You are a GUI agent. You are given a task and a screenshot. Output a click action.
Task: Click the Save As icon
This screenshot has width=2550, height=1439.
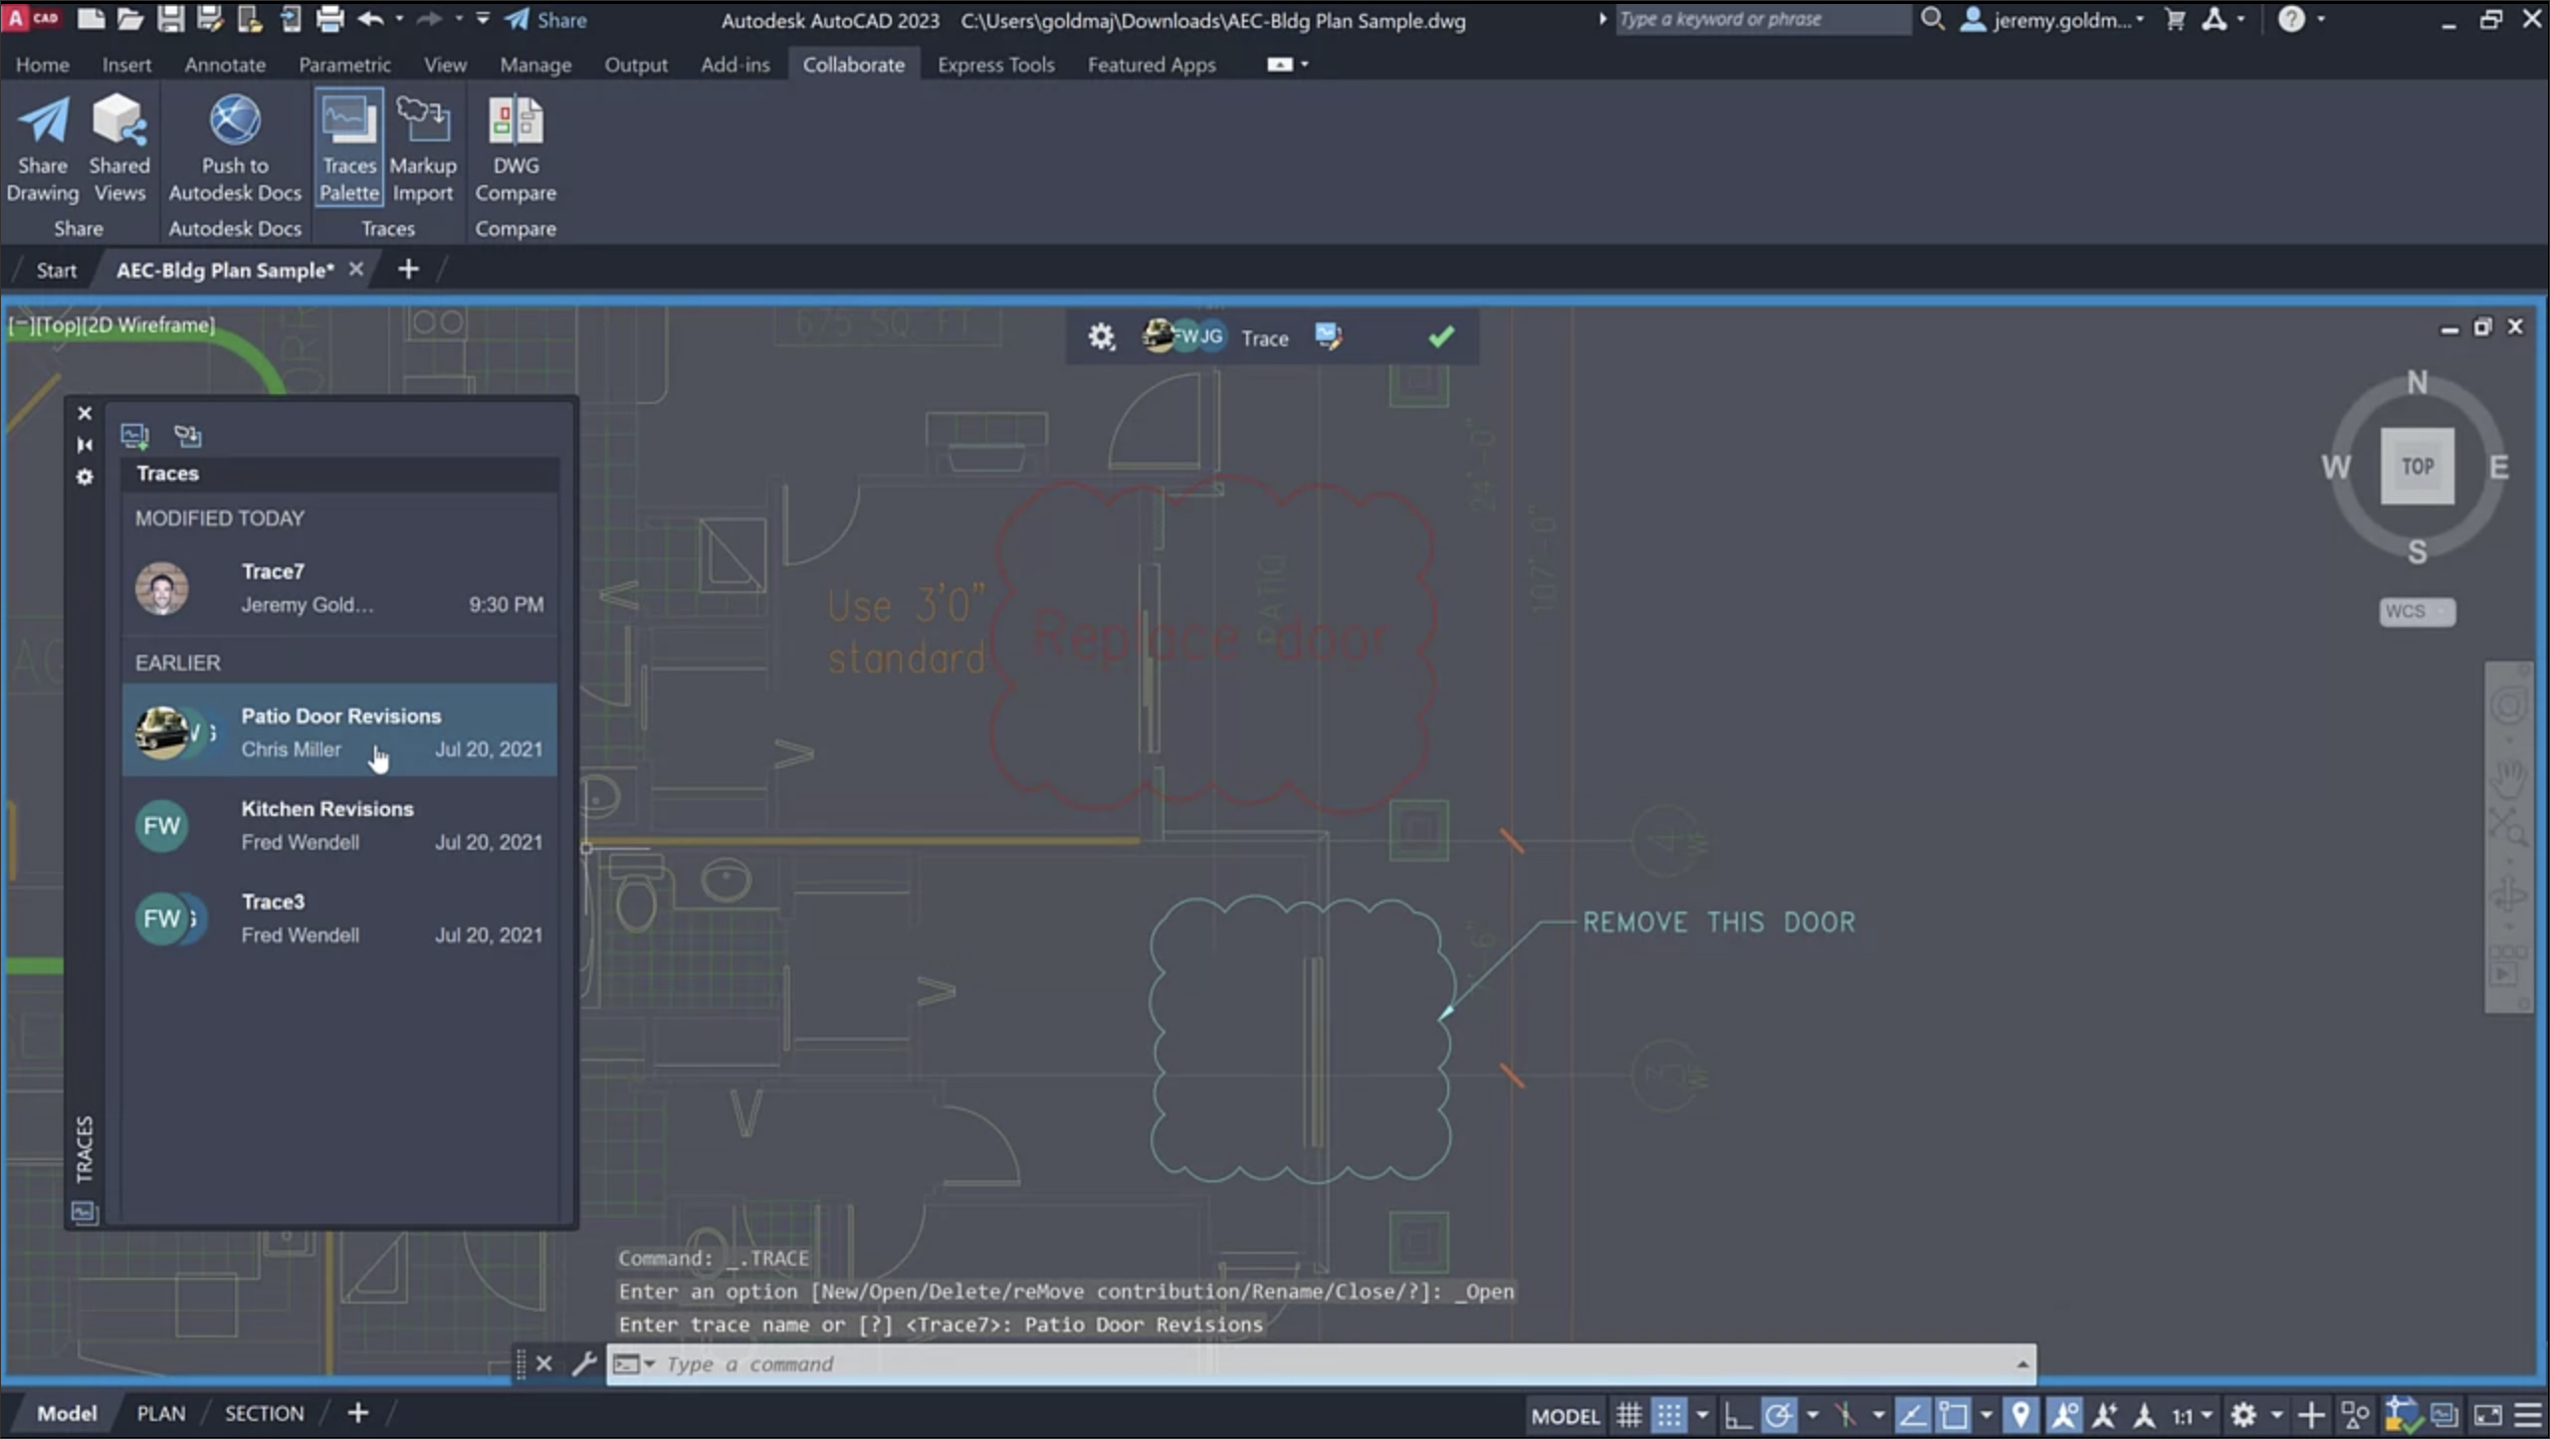(x=210, y=19)
